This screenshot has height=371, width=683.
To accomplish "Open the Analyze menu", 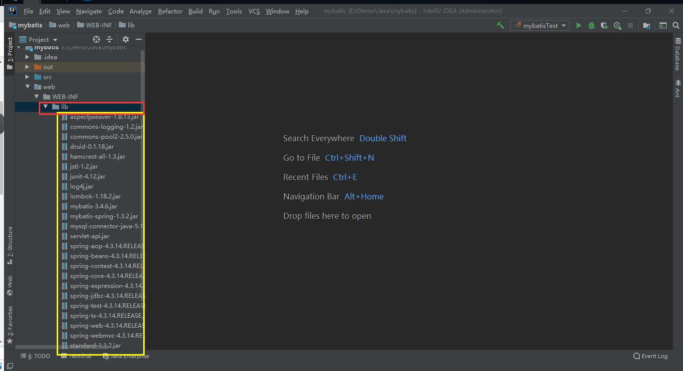I will (x=141, y=11).
